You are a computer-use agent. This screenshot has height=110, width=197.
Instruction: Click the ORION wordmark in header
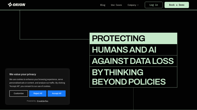tap(19, 5)
